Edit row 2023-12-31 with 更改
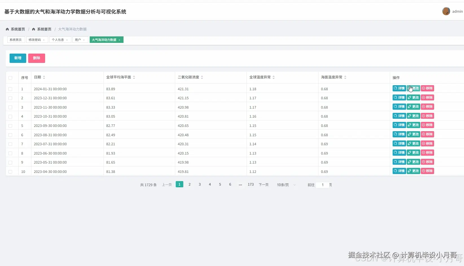 (x=413, y=98)
